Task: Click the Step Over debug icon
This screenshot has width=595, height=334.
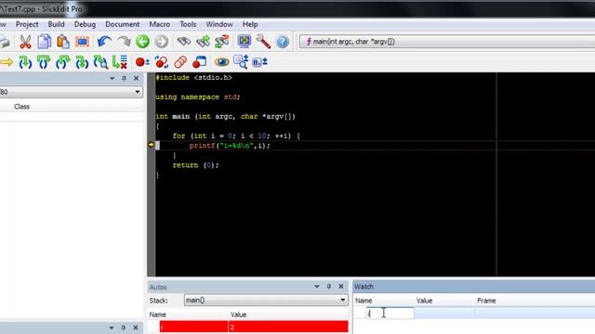Action: [x=44, y=62]
